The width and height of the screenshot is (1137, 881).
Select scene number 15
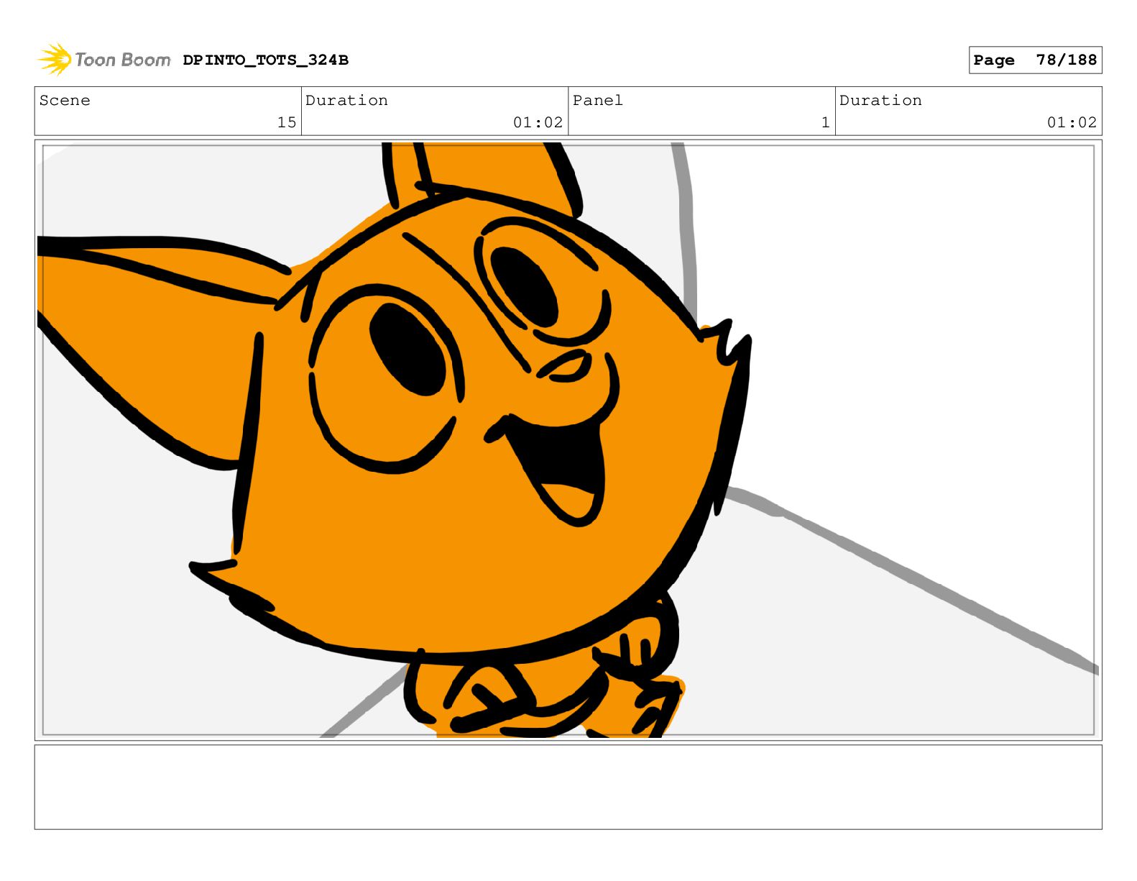[x=287, y=123]
